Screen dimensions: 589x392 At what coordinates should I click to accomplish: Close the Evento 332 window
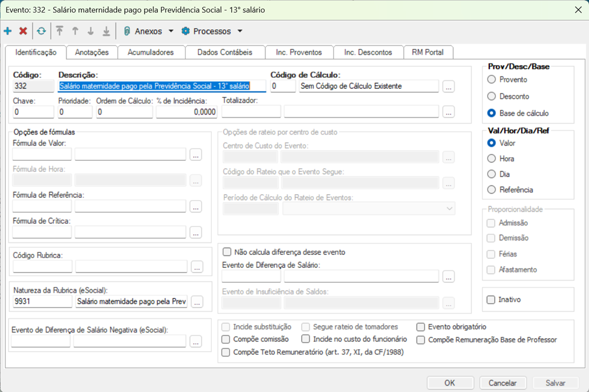(578, 10)
